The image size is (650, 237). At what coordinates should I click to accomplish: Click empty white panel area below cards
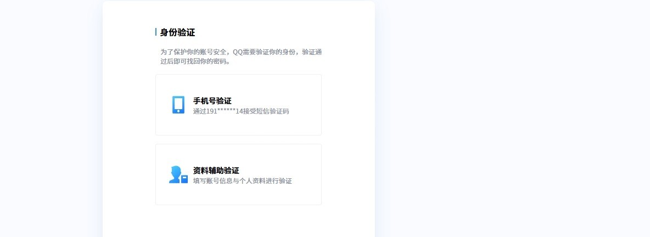[238, 222]
